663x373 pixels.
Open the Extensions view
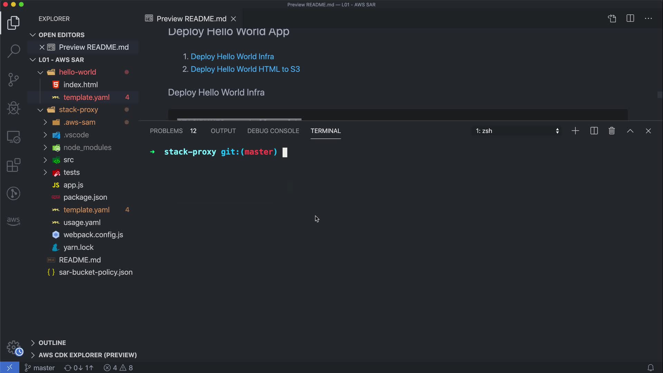click(13, 165)
